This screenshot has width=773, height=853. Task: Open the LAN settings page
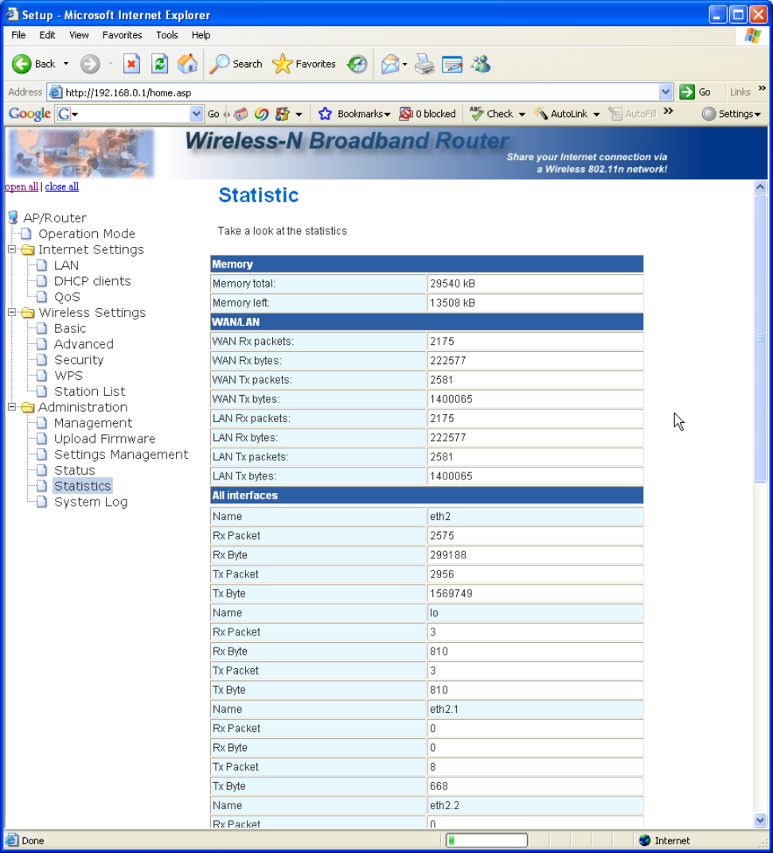(x=66, y=265)
